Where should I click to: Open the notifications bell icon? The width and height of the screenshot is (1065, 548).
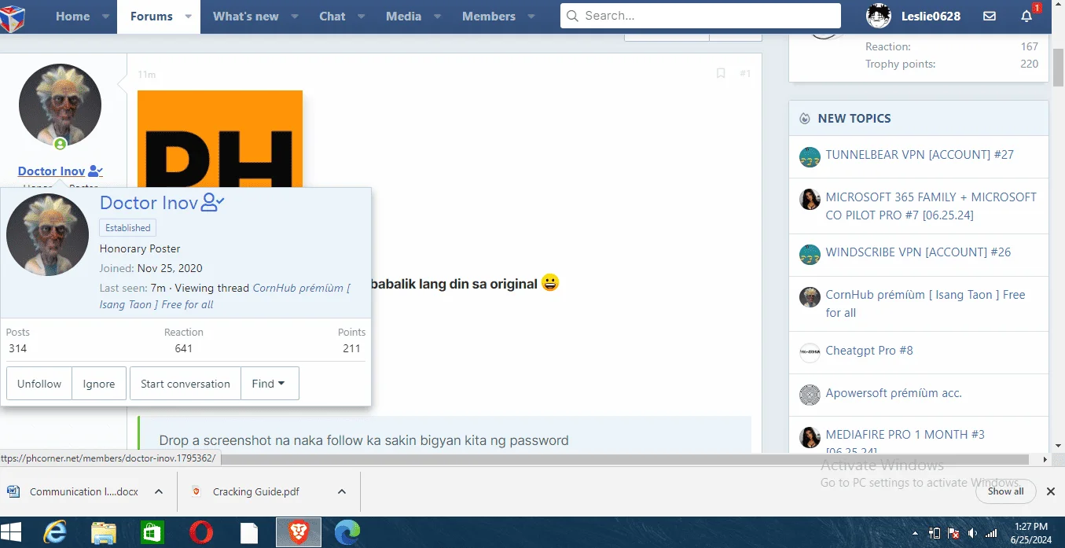pyautogui.click(x=1026, y=16)
